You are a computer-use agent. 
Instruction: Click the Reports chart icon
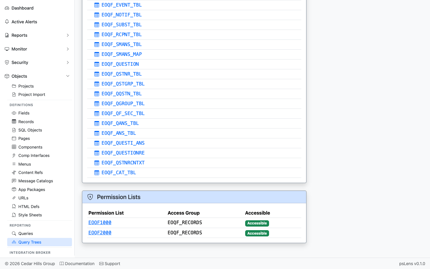(7, 35)
